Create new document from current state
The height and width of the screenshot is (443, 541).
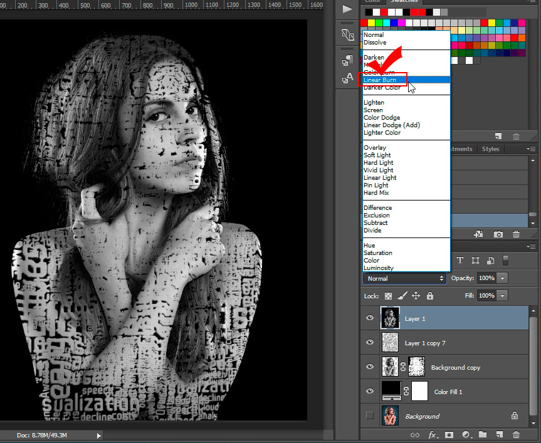point(478,234)
